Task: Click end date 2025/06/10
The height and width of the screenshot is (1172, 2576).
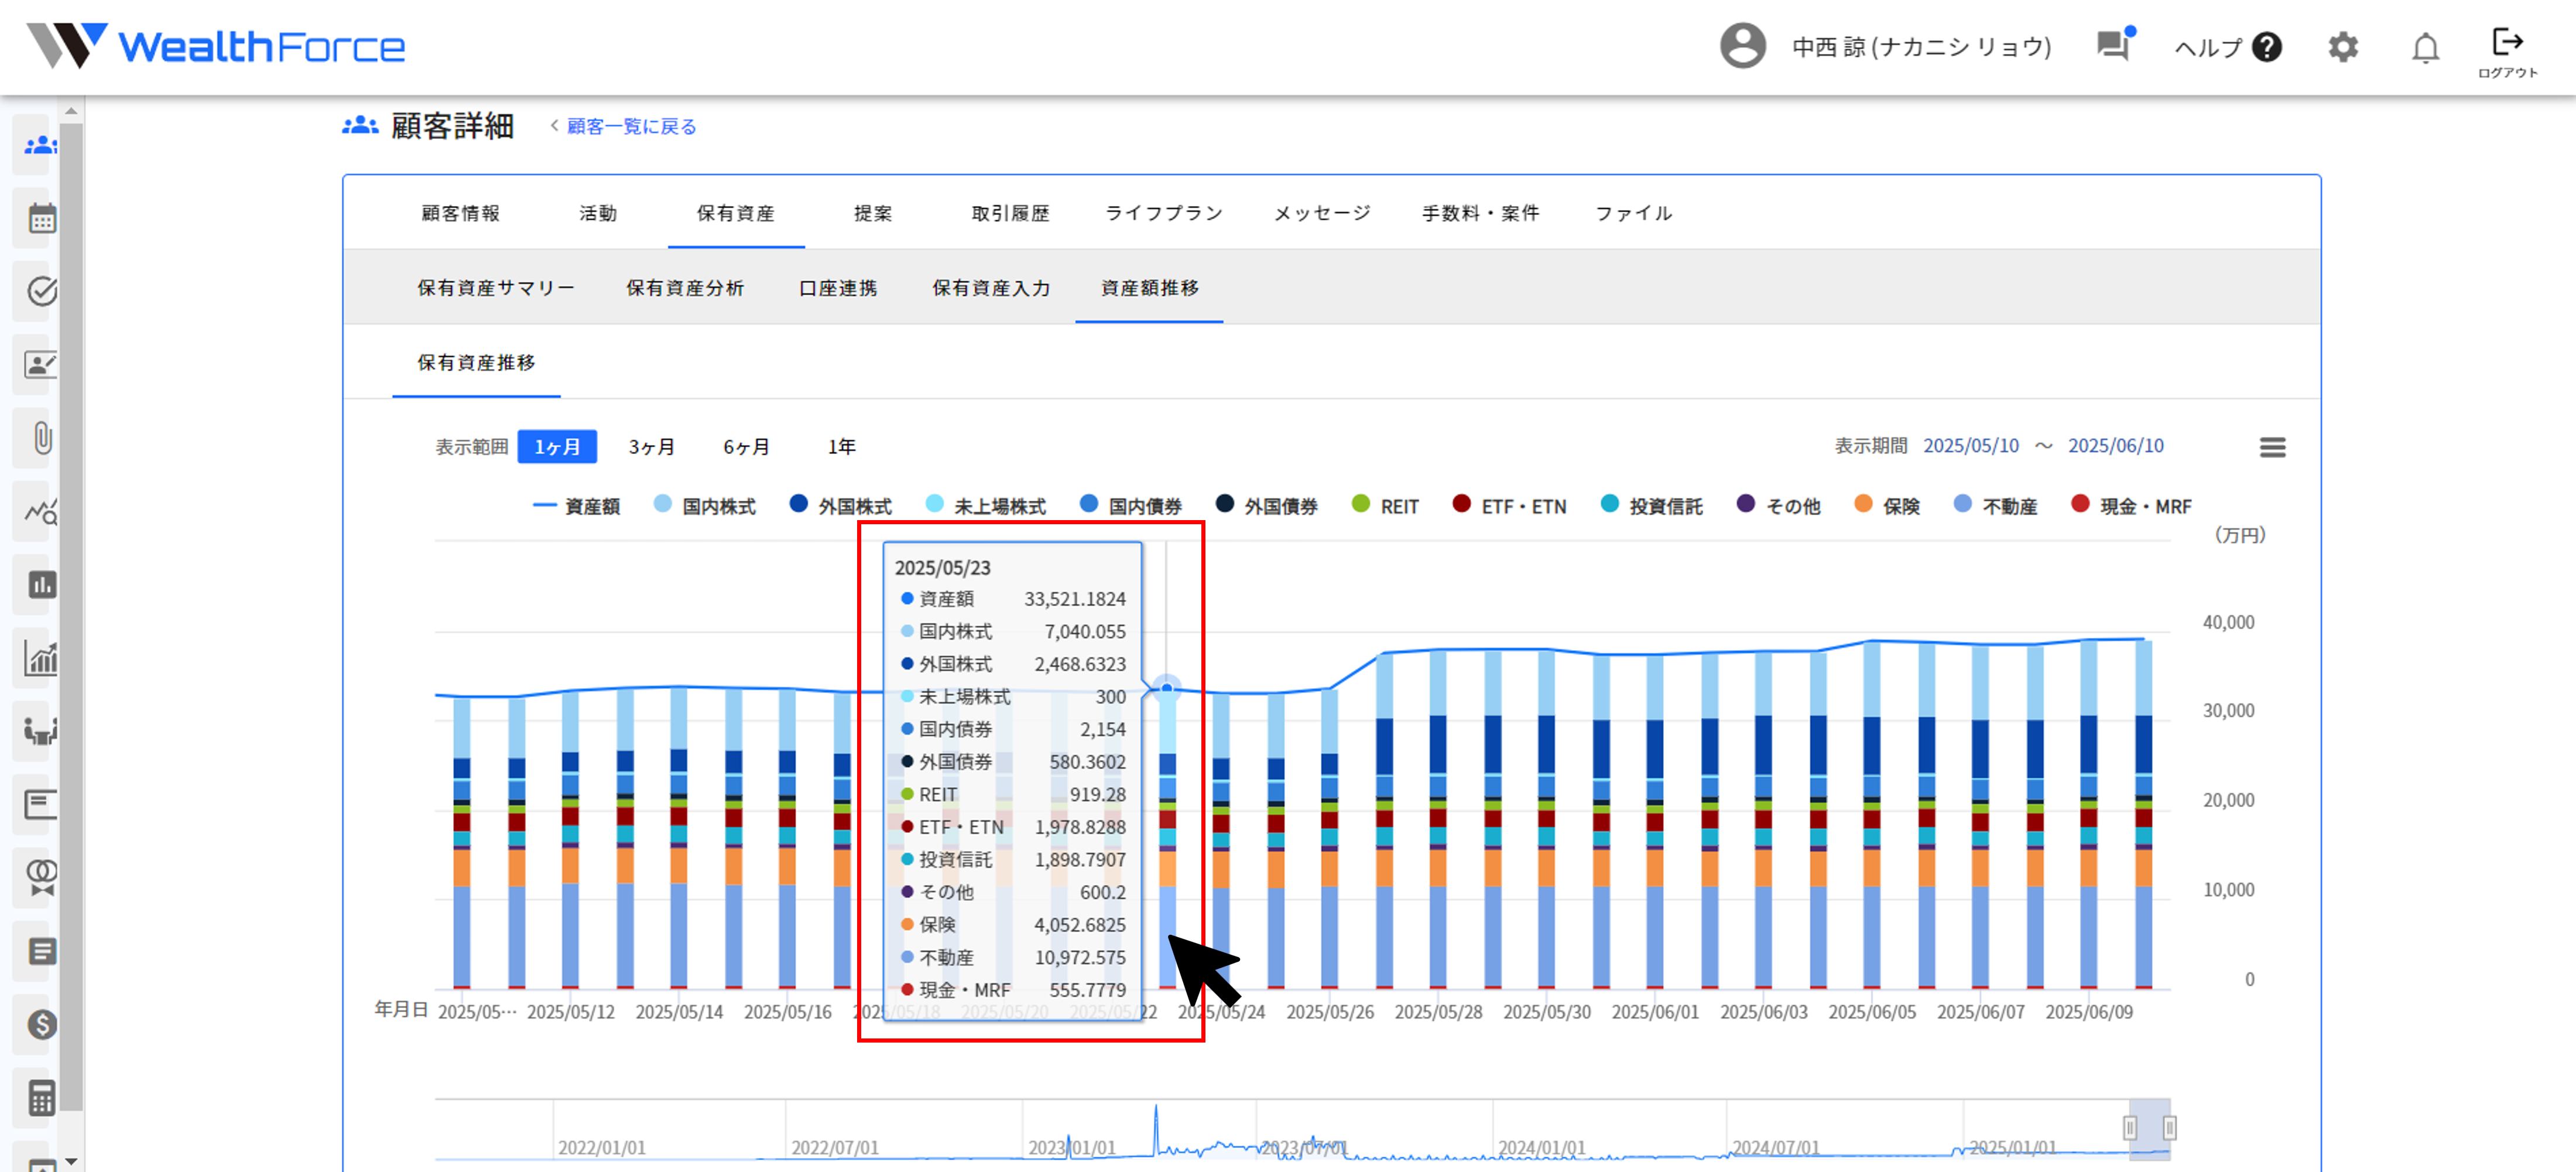Action: pyautogui.click(x=2115, y=445)
